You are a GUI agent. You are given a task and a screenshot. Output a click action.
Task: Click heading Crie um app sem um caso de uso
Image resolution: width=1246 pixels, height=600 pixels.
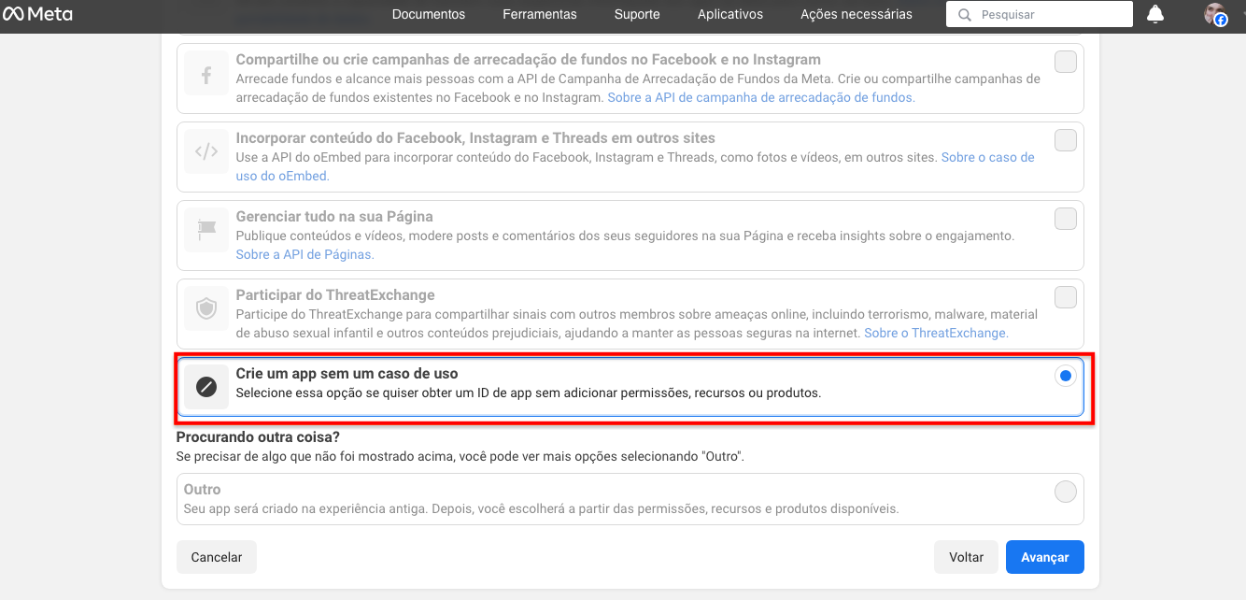click(347, 374)
